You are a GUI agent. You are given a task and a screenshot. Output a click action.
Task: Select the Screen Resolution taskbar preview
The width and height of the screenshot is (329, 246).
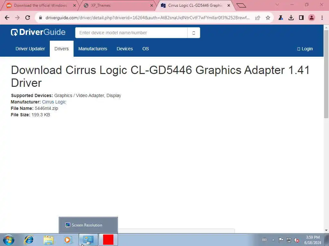[88, 225]
